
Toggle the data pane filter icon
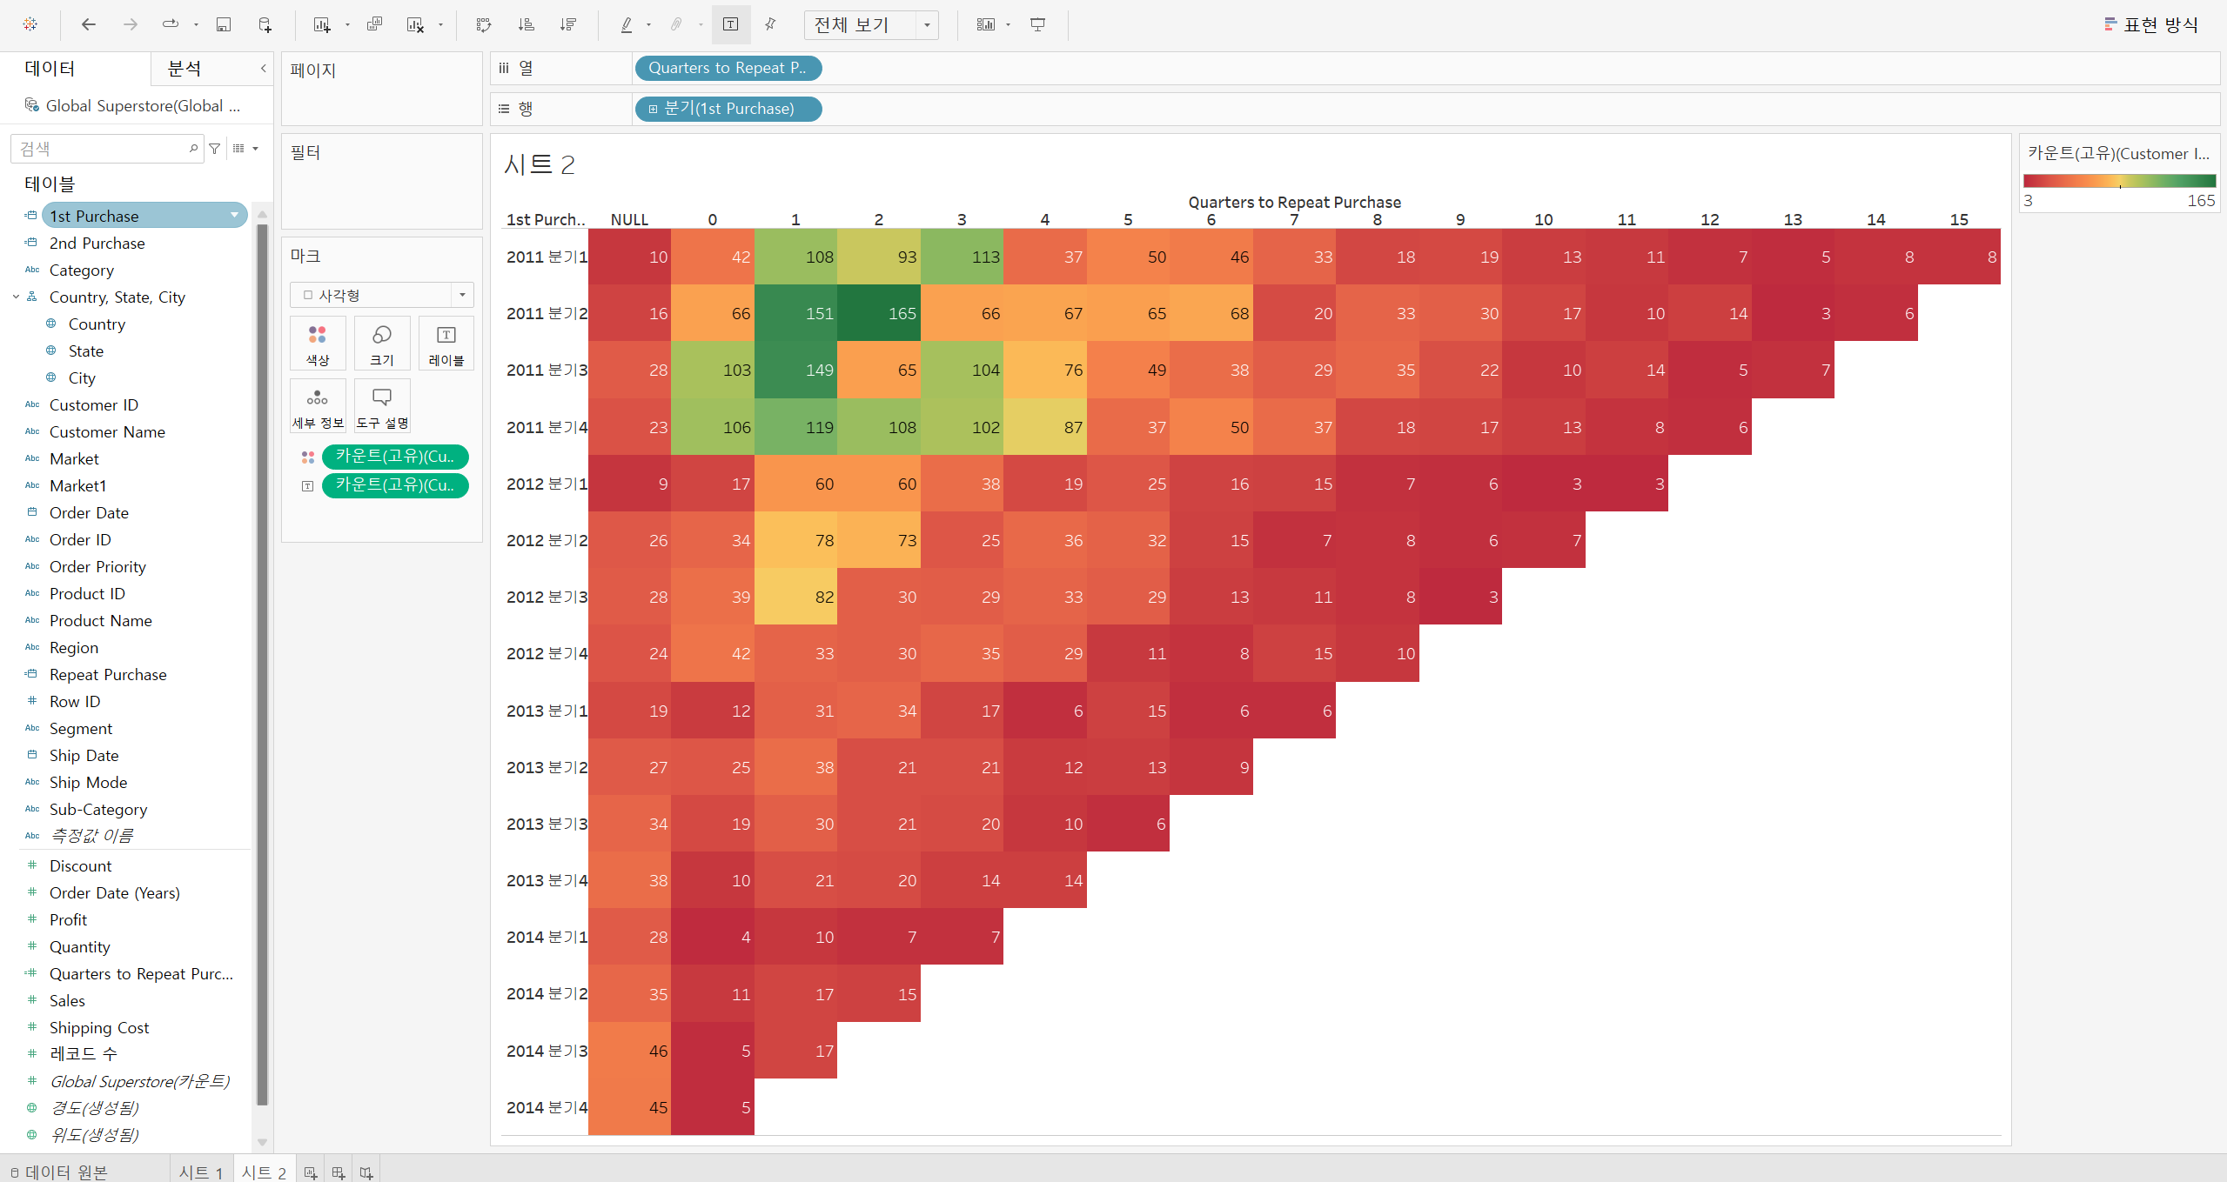214,149
